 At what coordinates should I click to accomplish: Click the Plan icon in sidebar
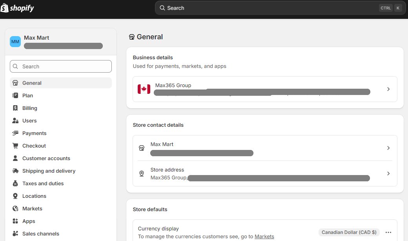tap(15, 95)
